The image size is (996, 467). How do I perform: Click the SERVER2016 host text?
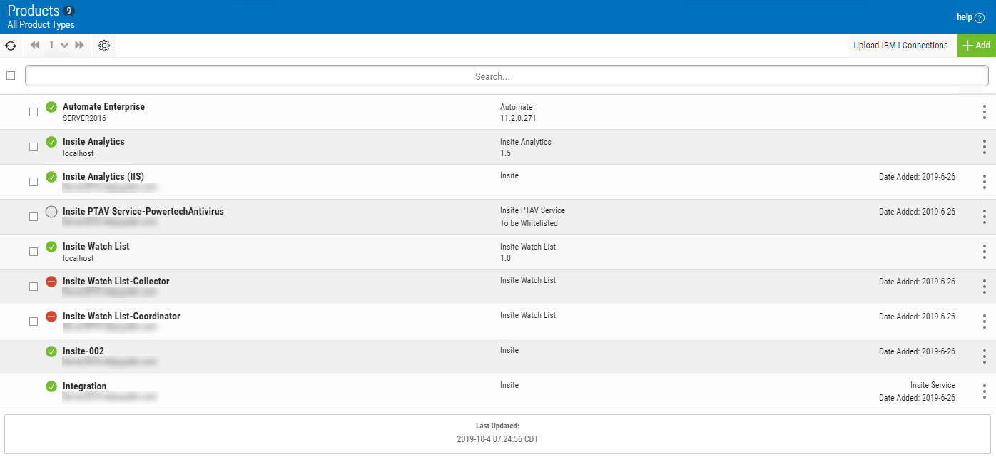point(84,118)
